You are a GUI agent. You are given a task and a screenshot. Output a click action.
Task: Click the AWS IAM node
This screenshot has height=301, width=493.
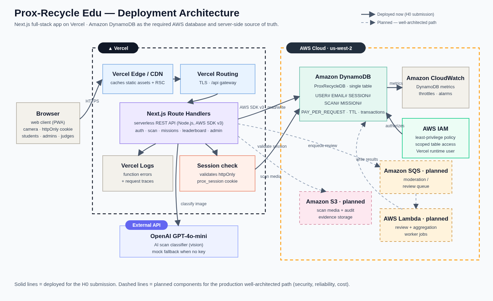point(435,138)
